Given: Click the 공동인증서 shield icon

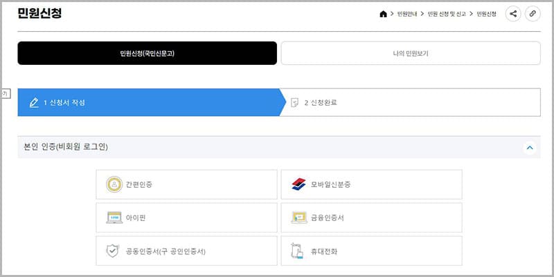Looking at the screenshot, I should coord(113,251).
